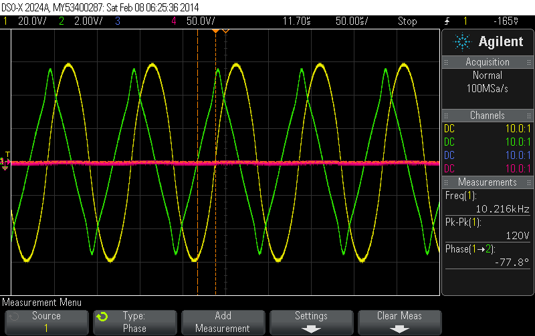The width and height of the screenshot is (535, 336).
Task: Click the channel ground reference marker
Action: point(4,163)
